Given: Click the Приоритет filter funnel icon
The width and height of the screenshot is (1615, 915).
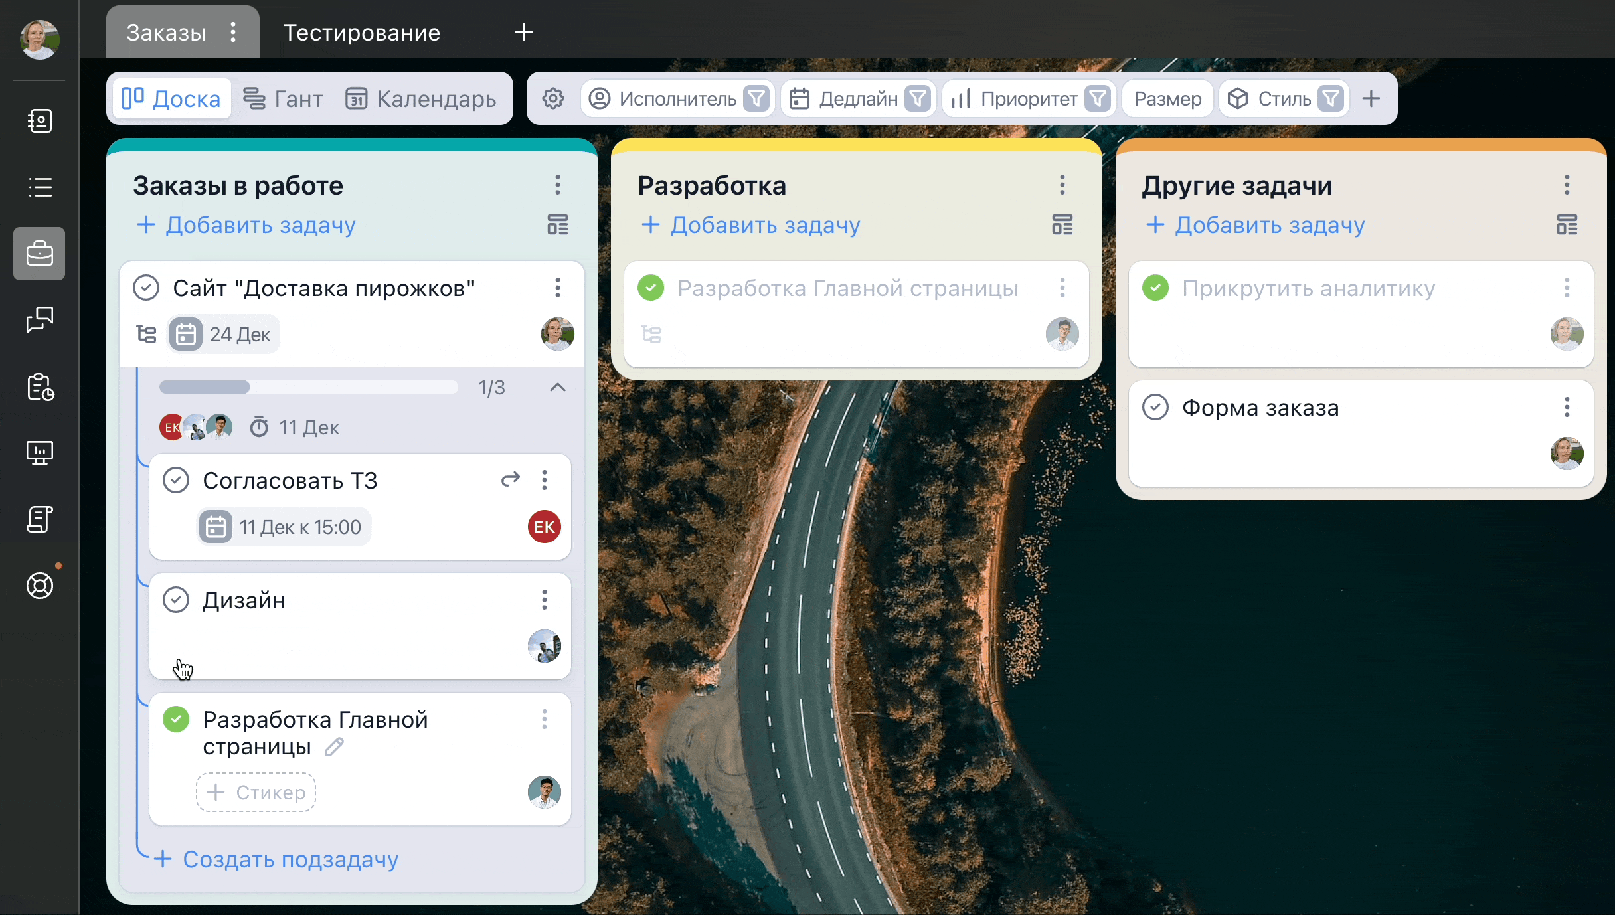Looking at the screenshot, I should point(1098,99).
